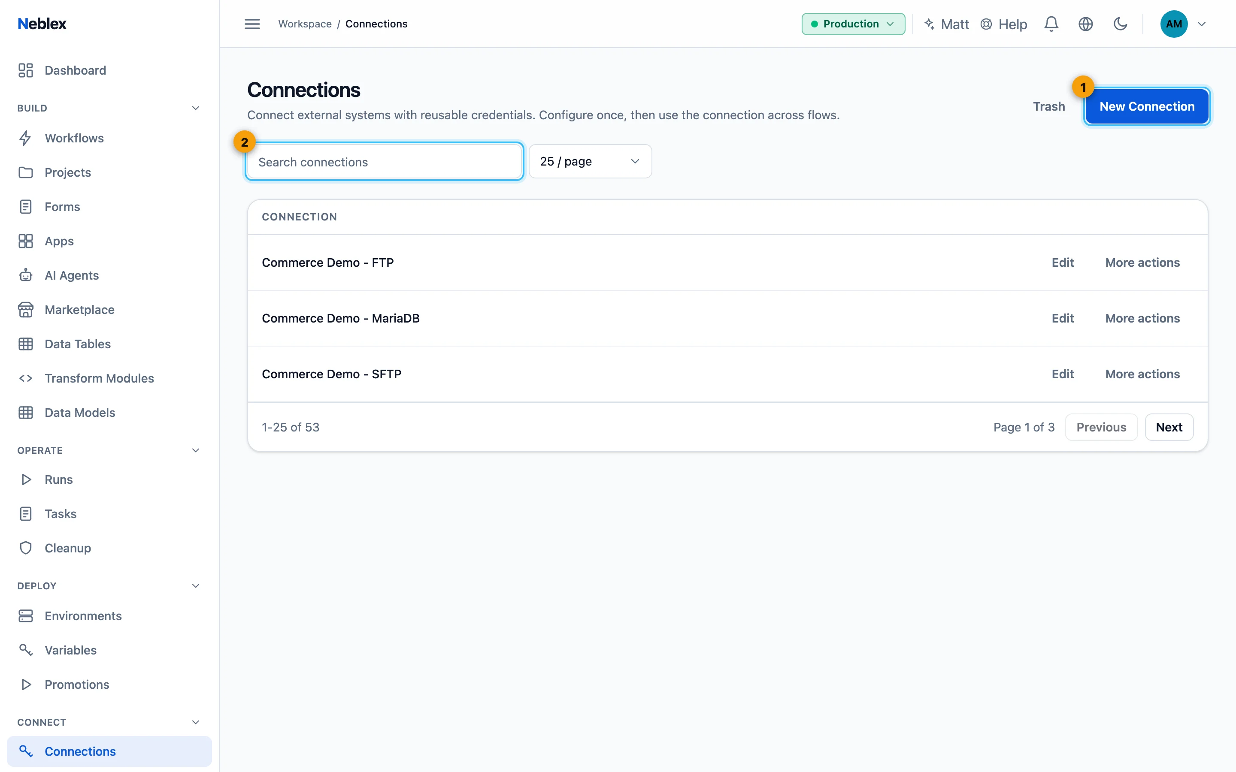Collapse the DEPLOY section chevron
Viewport: 1236px width, 772px height.
[x=195, y=585]
